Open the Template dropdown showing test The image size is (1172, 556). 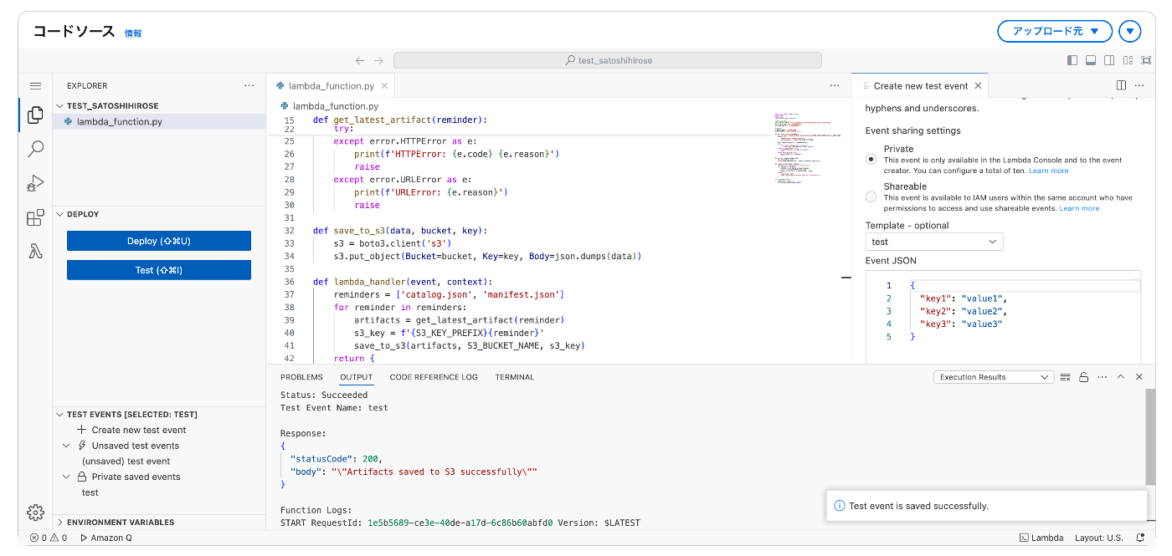pos(933,242)
